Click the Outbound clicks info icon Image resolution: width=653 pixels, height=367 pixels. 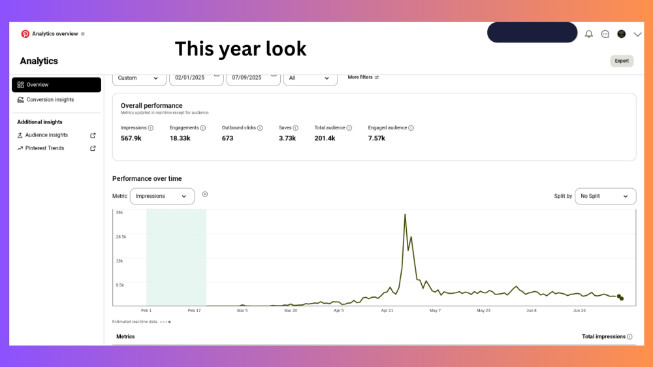(260, 128)
